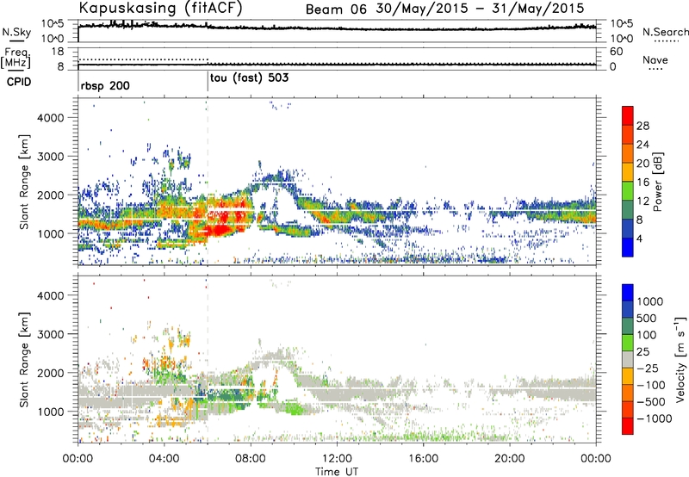The height and width of the screenshot is (477, 689).
Task: Click the '60' tick on the Nave axis
Action: click(x=617, y=52)
